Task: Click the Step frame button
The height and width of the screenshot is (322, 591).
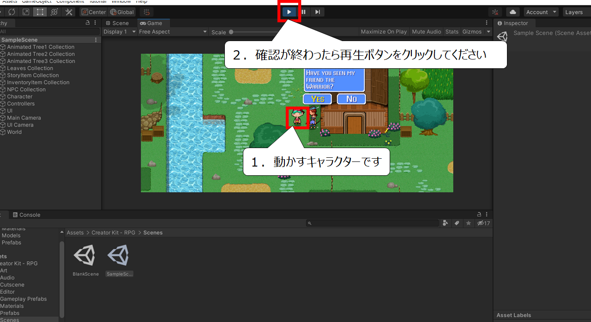Action: tap(318, 12)
